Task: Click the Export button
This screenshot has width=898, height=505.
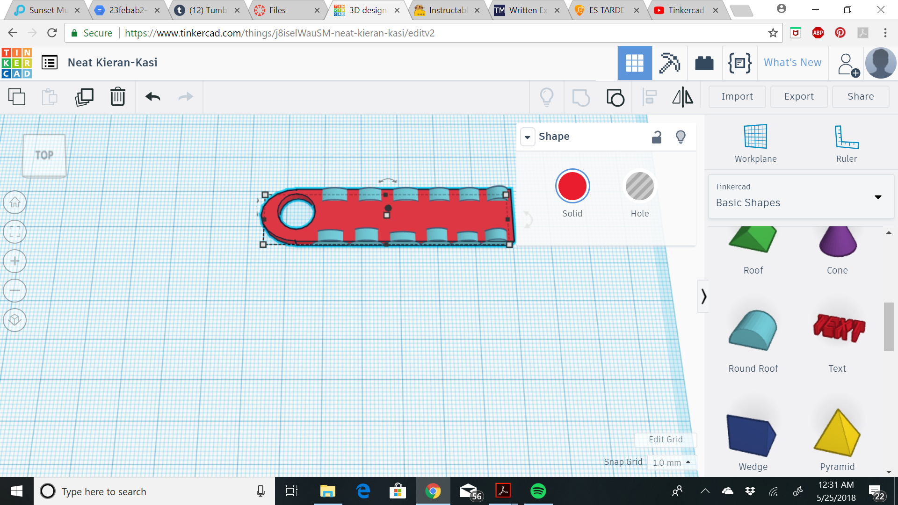Action: point(799,97)
